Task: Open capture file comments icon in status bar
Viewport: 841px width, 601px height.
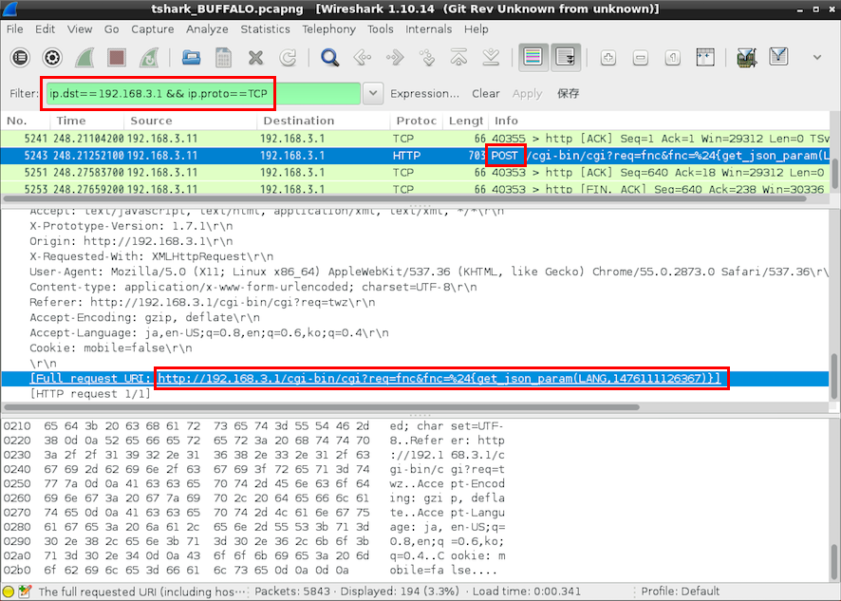Action: [25, 592]
